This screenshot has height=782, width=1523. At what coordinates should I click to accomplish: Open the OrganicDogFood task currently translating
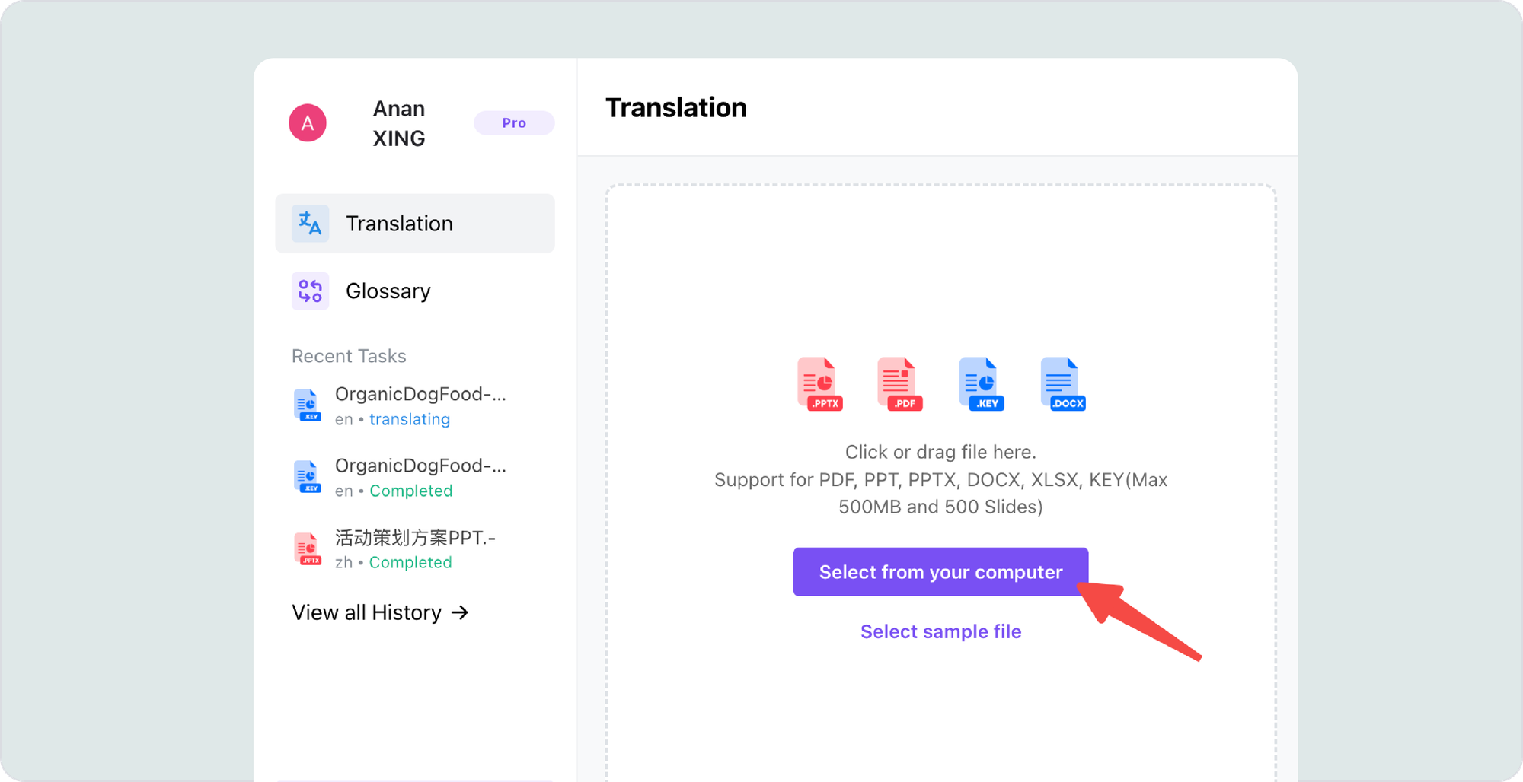coord(420,395)
